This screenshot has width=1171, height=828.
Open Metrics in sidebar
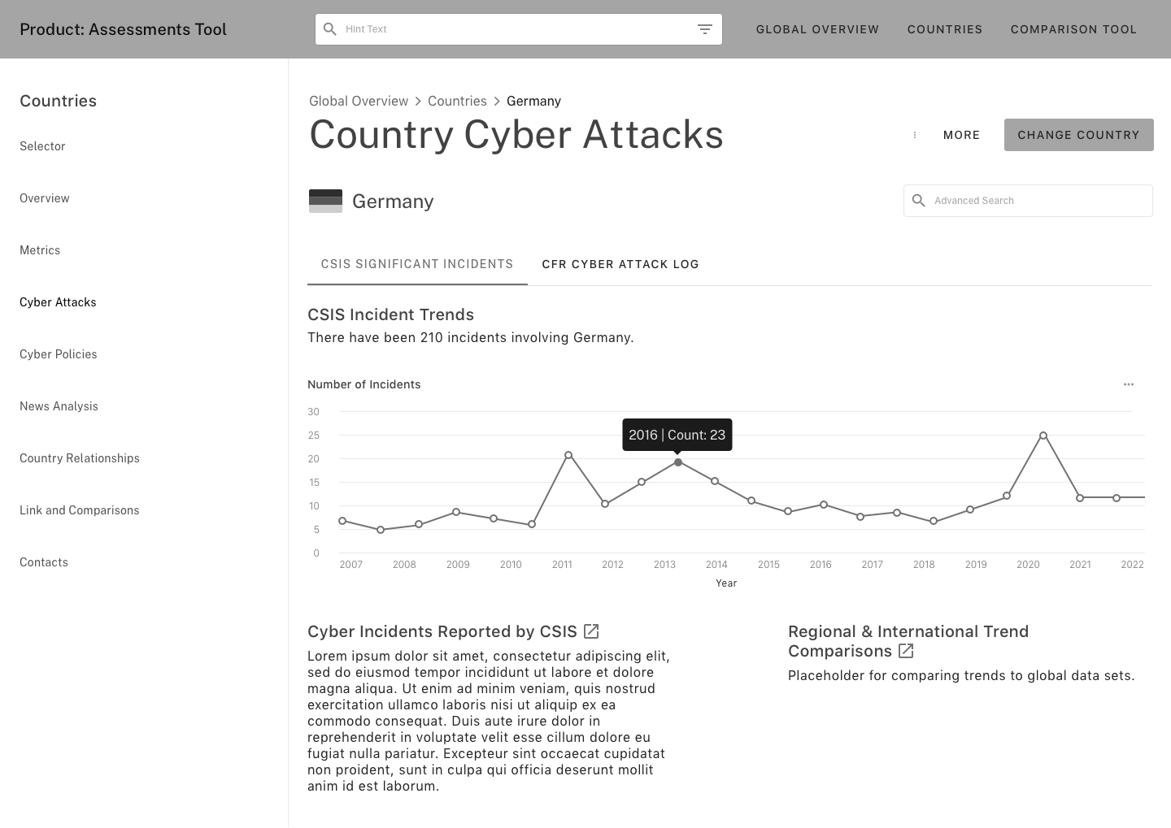[40, 250]
